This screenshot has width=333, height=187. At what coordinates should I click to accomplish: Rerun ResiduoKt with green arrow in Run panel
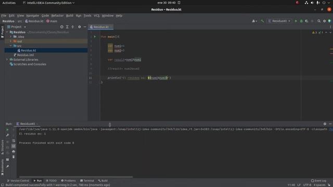(7, 129)
